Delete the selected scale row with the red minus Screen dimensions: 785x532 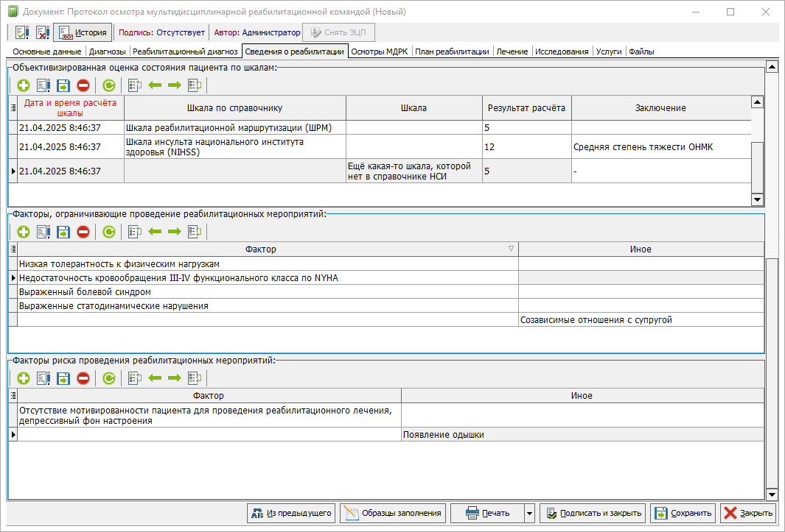click(x=83, y=85)
